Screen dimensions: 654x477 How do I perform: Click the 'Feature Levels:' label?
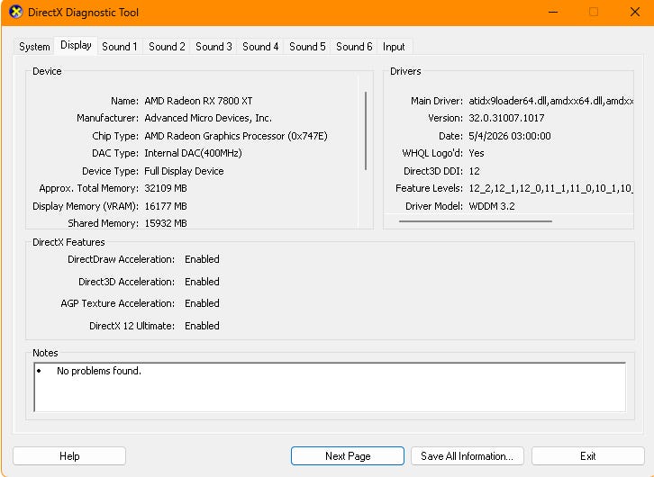429,188
